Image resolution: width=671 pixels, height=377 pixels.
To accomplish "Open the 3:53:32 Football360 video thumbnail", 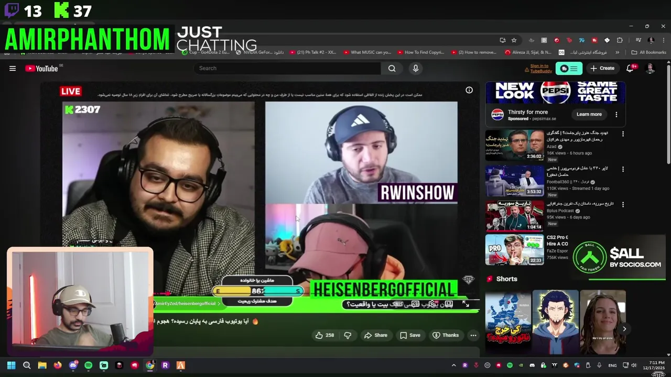I will tap(514, 181).
